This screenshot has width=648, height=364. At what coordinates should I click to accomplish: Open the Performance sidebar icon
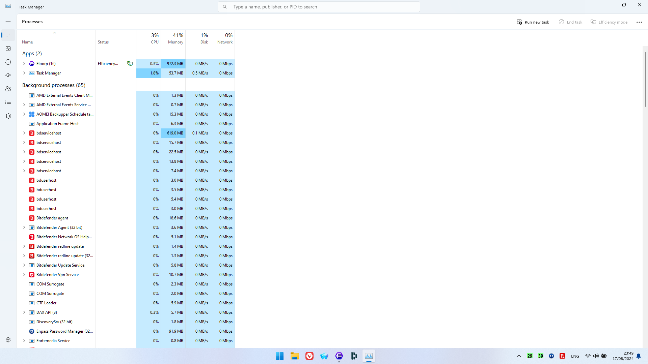(8, 49)
